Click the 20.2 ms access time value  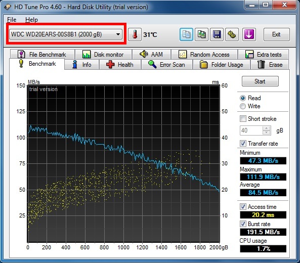click(263, 215)
